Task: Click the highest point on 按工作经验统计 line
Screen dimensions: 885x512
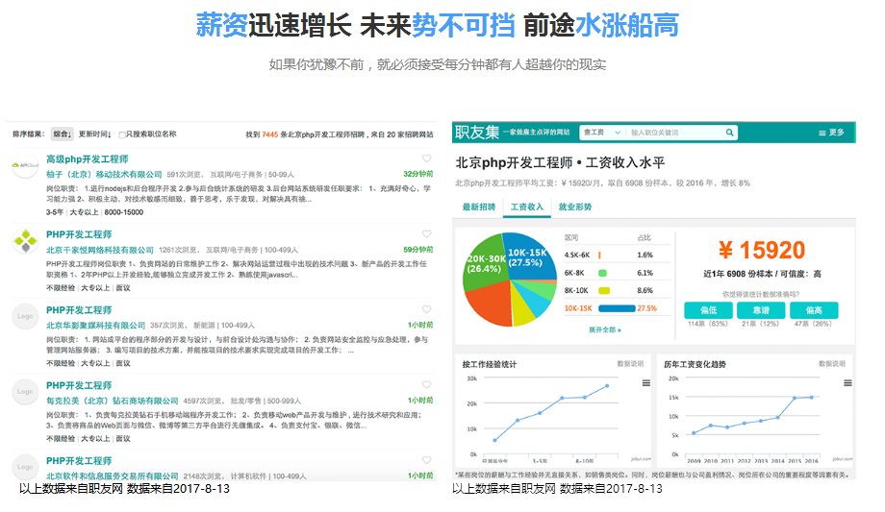Action: pyautogui.click(x=607, y=386)
